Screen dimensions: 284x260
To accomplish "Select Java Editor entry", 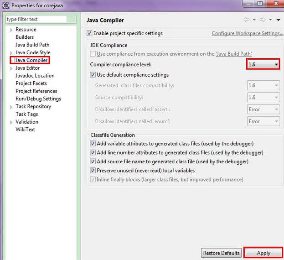I will pyautogui.click(x=27, y=68).
